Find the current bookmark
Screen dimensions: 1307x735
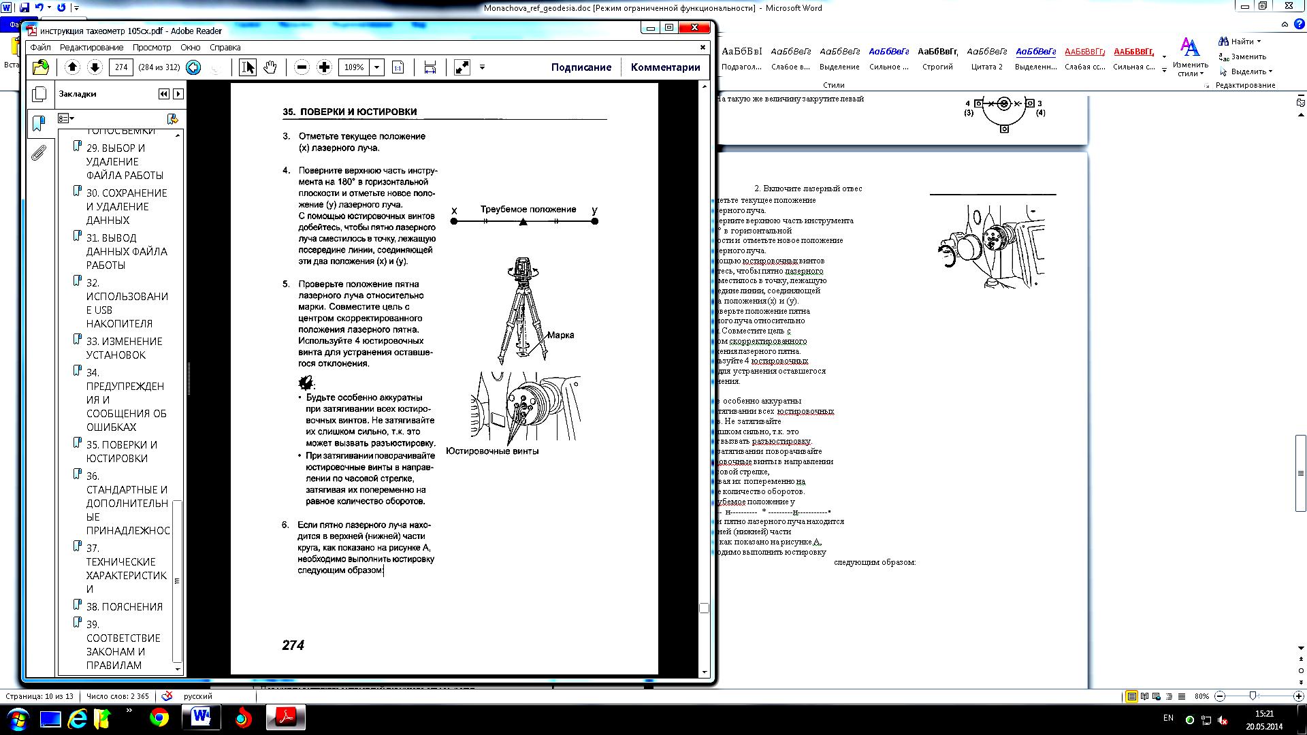[x=172, y=118]
